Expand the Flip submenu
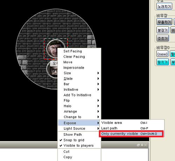Screen dimensions: 175x161 pyautogui.click(x=79, y=101)
